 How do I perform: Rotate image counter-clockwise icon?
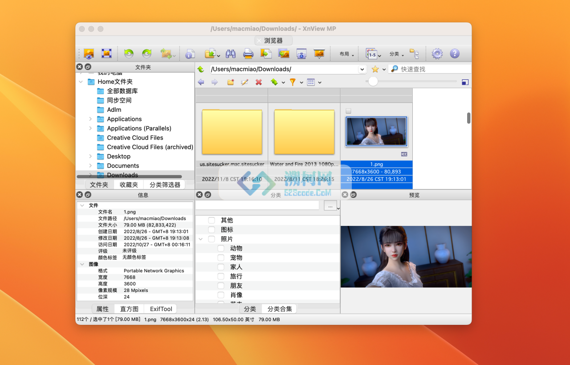click(129, 53)
